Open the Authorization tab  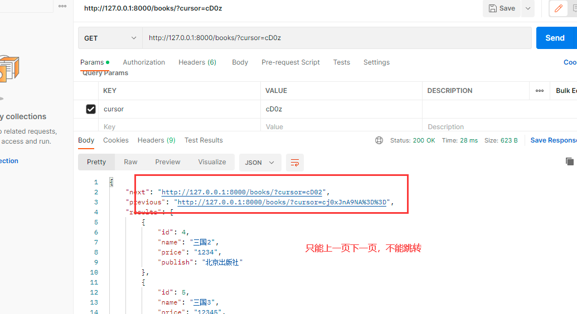click(144, 62)
